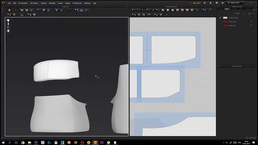The height and width of the screenshot is (145, 258).
Task: Click the white square icon in 2D toolbar
Action: tap(192, 10)
